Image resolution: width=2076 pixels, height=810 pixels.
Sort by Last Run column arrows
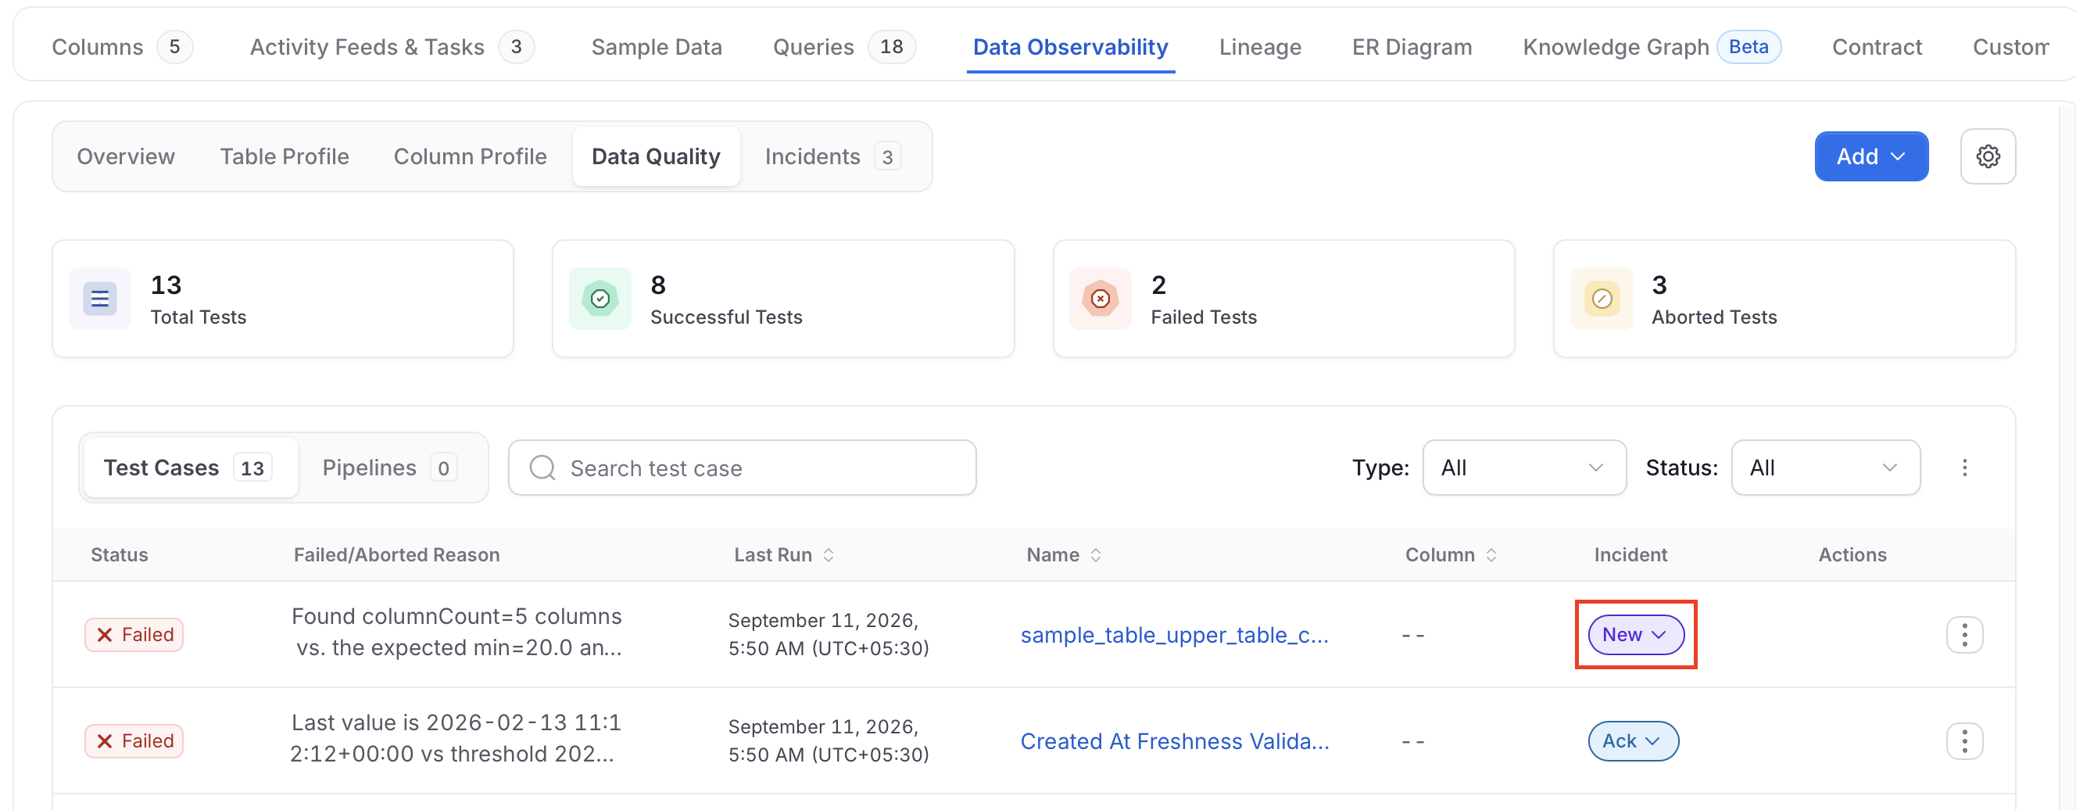coord(829,555)
